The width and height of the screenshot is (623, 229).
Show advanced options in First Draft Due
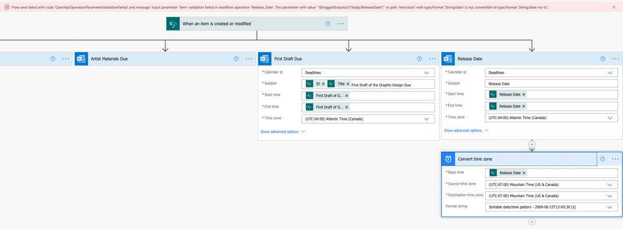pos(283,131)
